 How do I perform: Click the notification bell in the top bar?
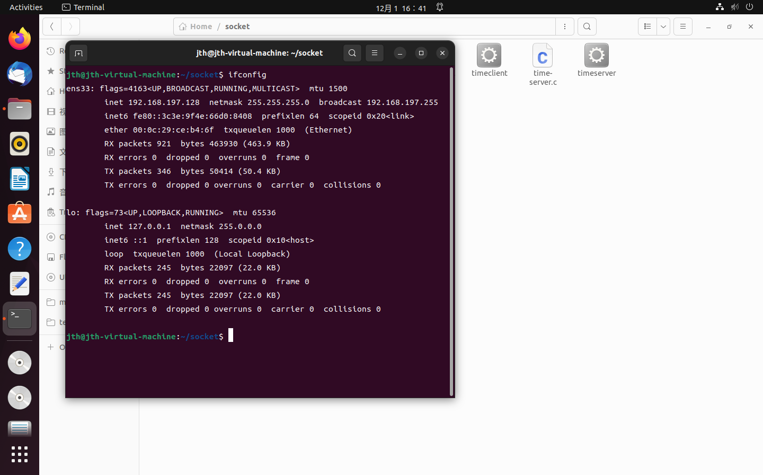[440, 7]
